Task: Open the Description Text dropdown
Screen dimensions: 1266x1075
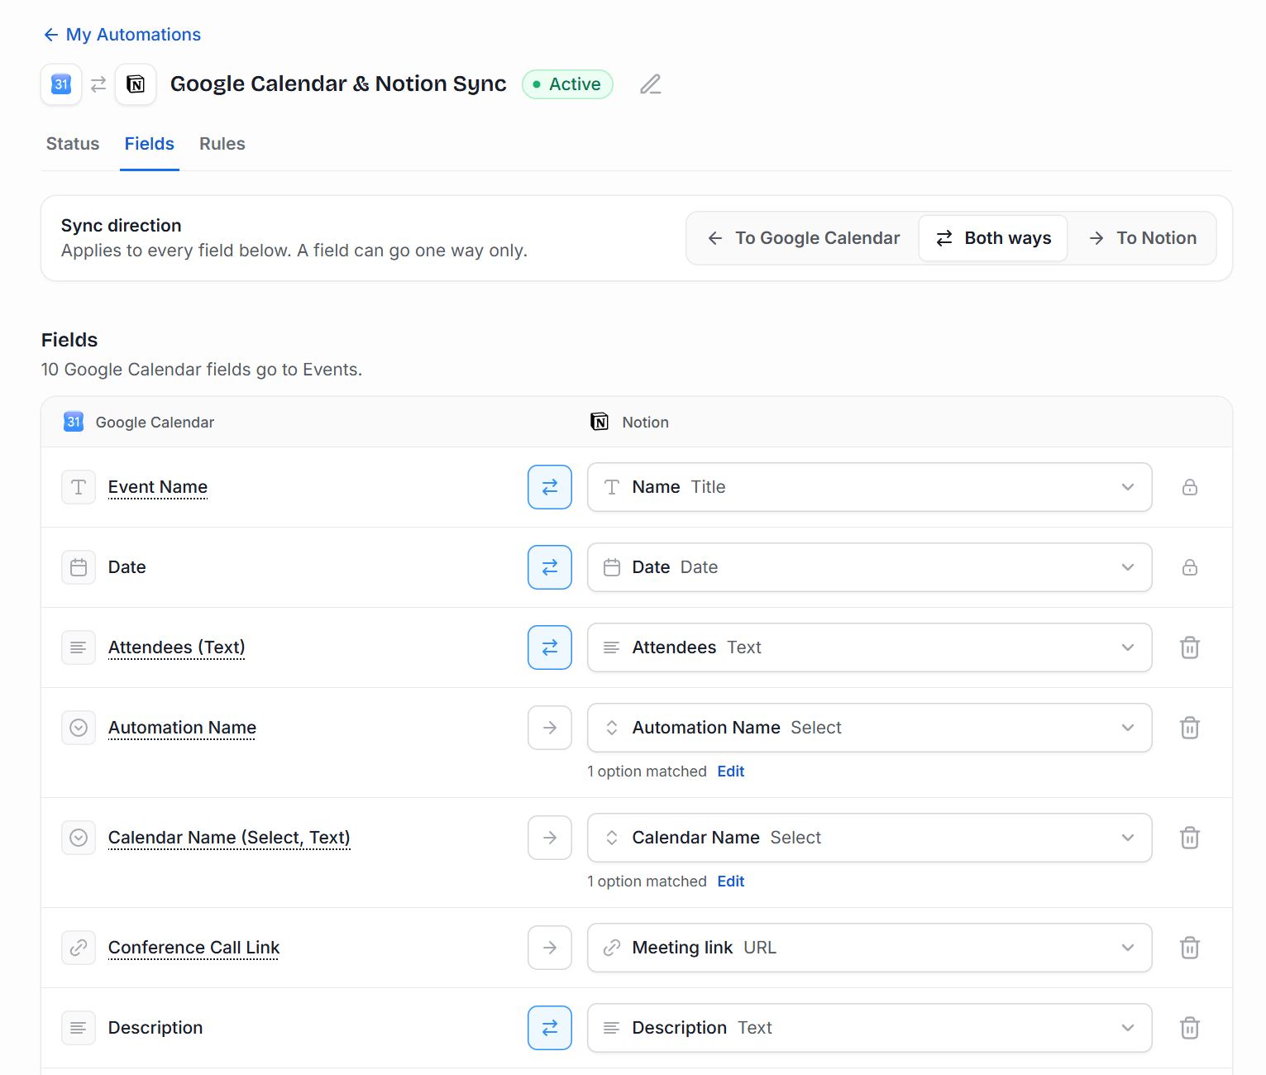Action: point(870,1028)
